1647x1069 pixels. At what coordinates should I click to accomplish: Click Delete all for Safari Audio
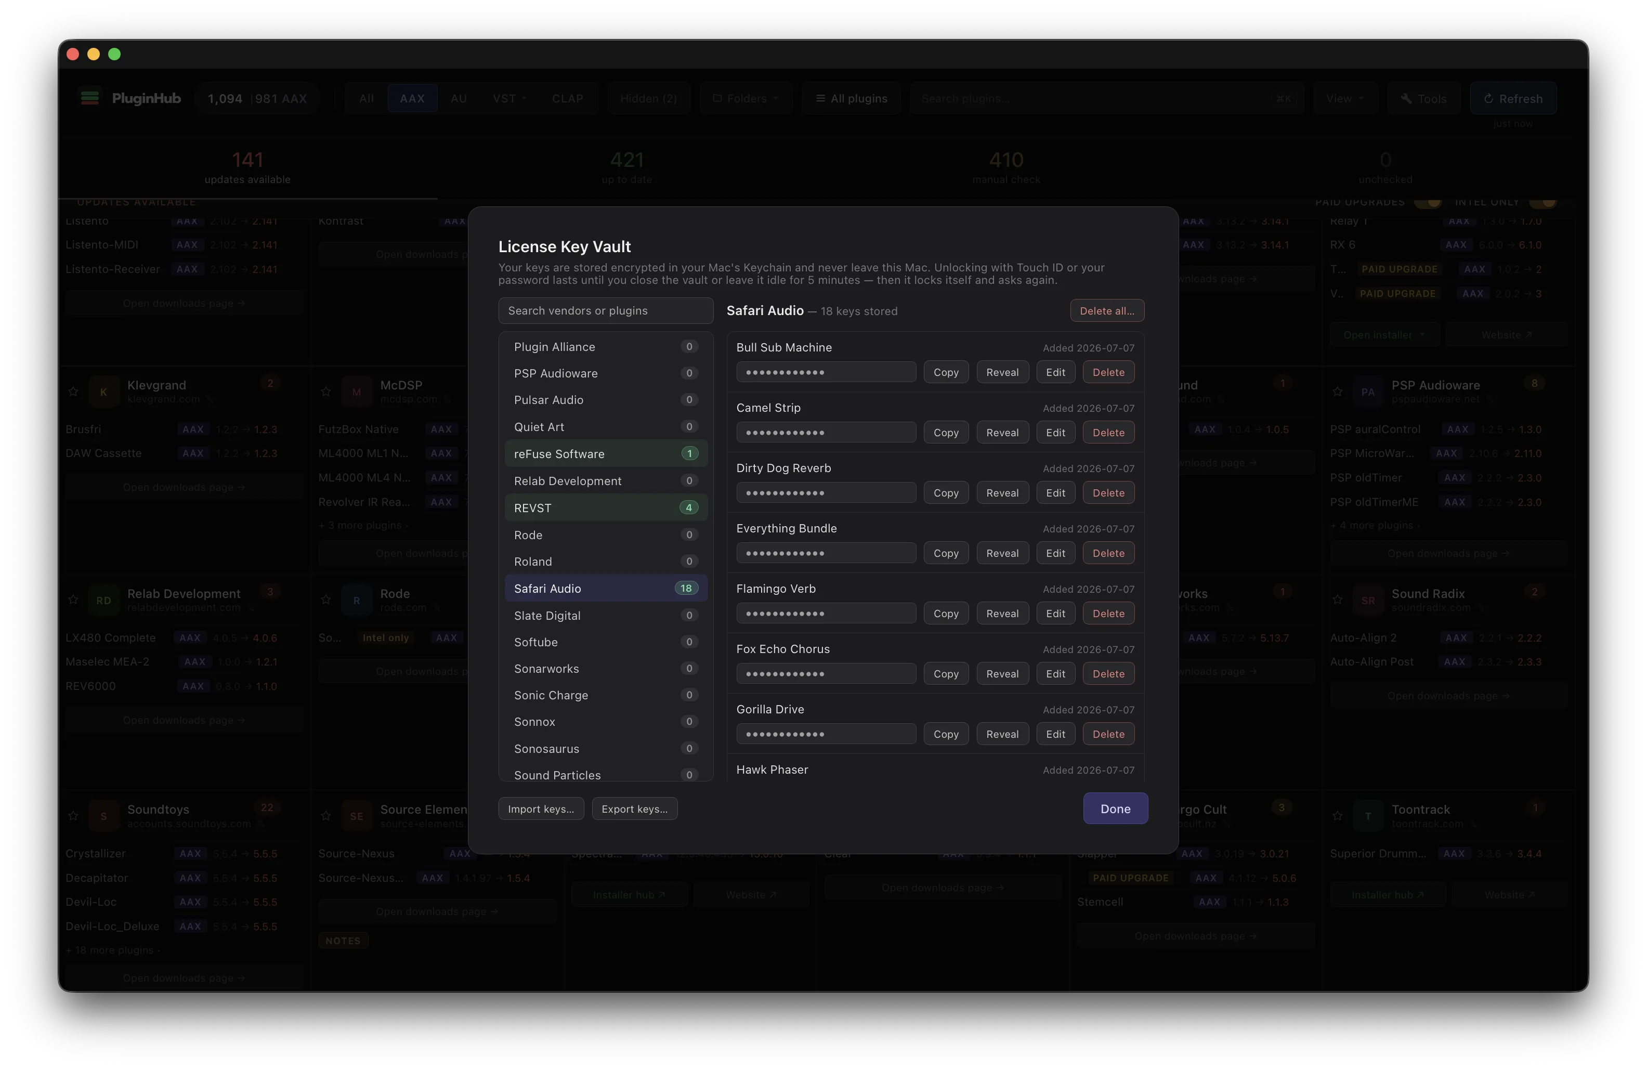1106,311
